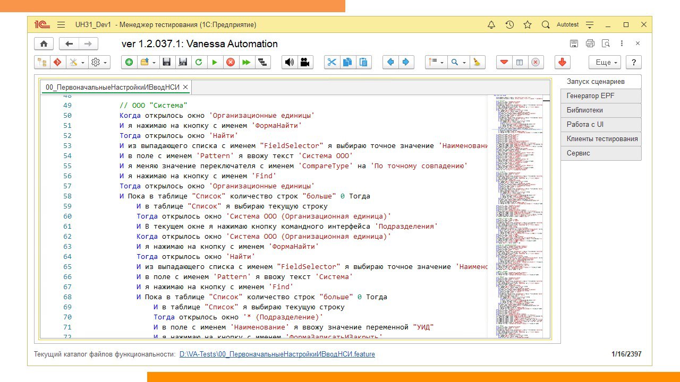Click the green plus add icon
Screen dimensions: 680x382
(129, 62)
